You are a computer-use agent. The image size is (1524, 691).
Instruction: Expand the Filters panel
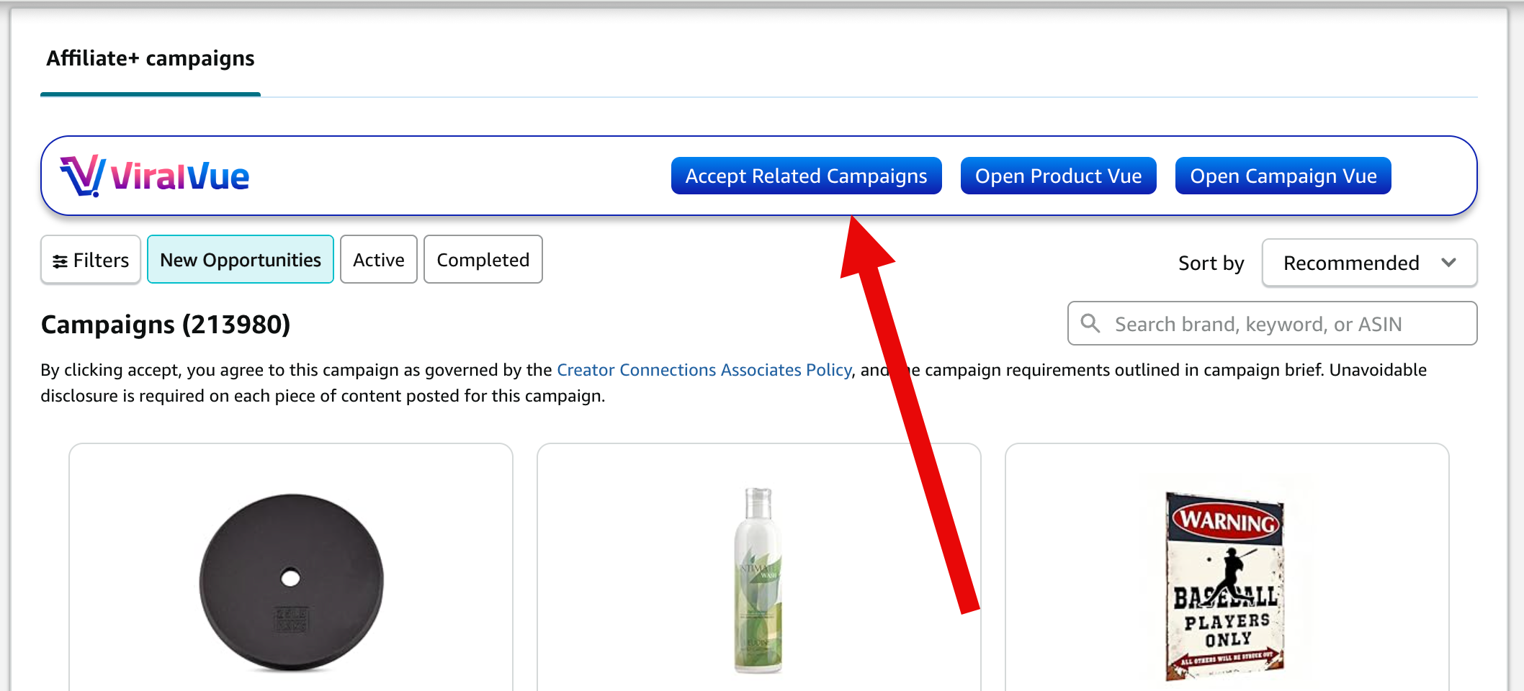coord(91,260)
